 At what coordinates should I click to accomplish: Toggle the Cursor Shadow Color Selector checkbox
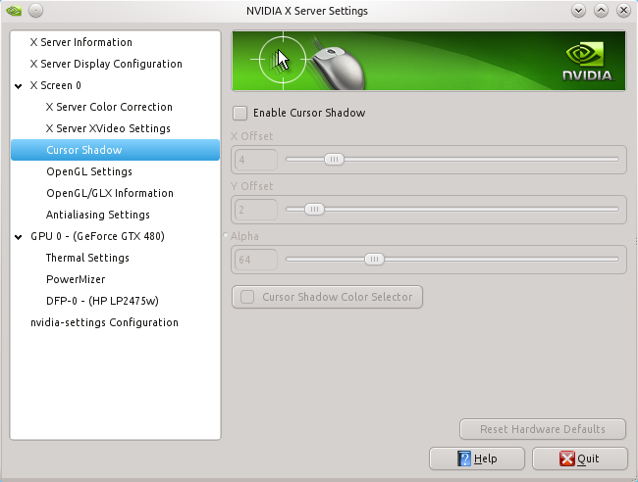[x=247, y=297]
